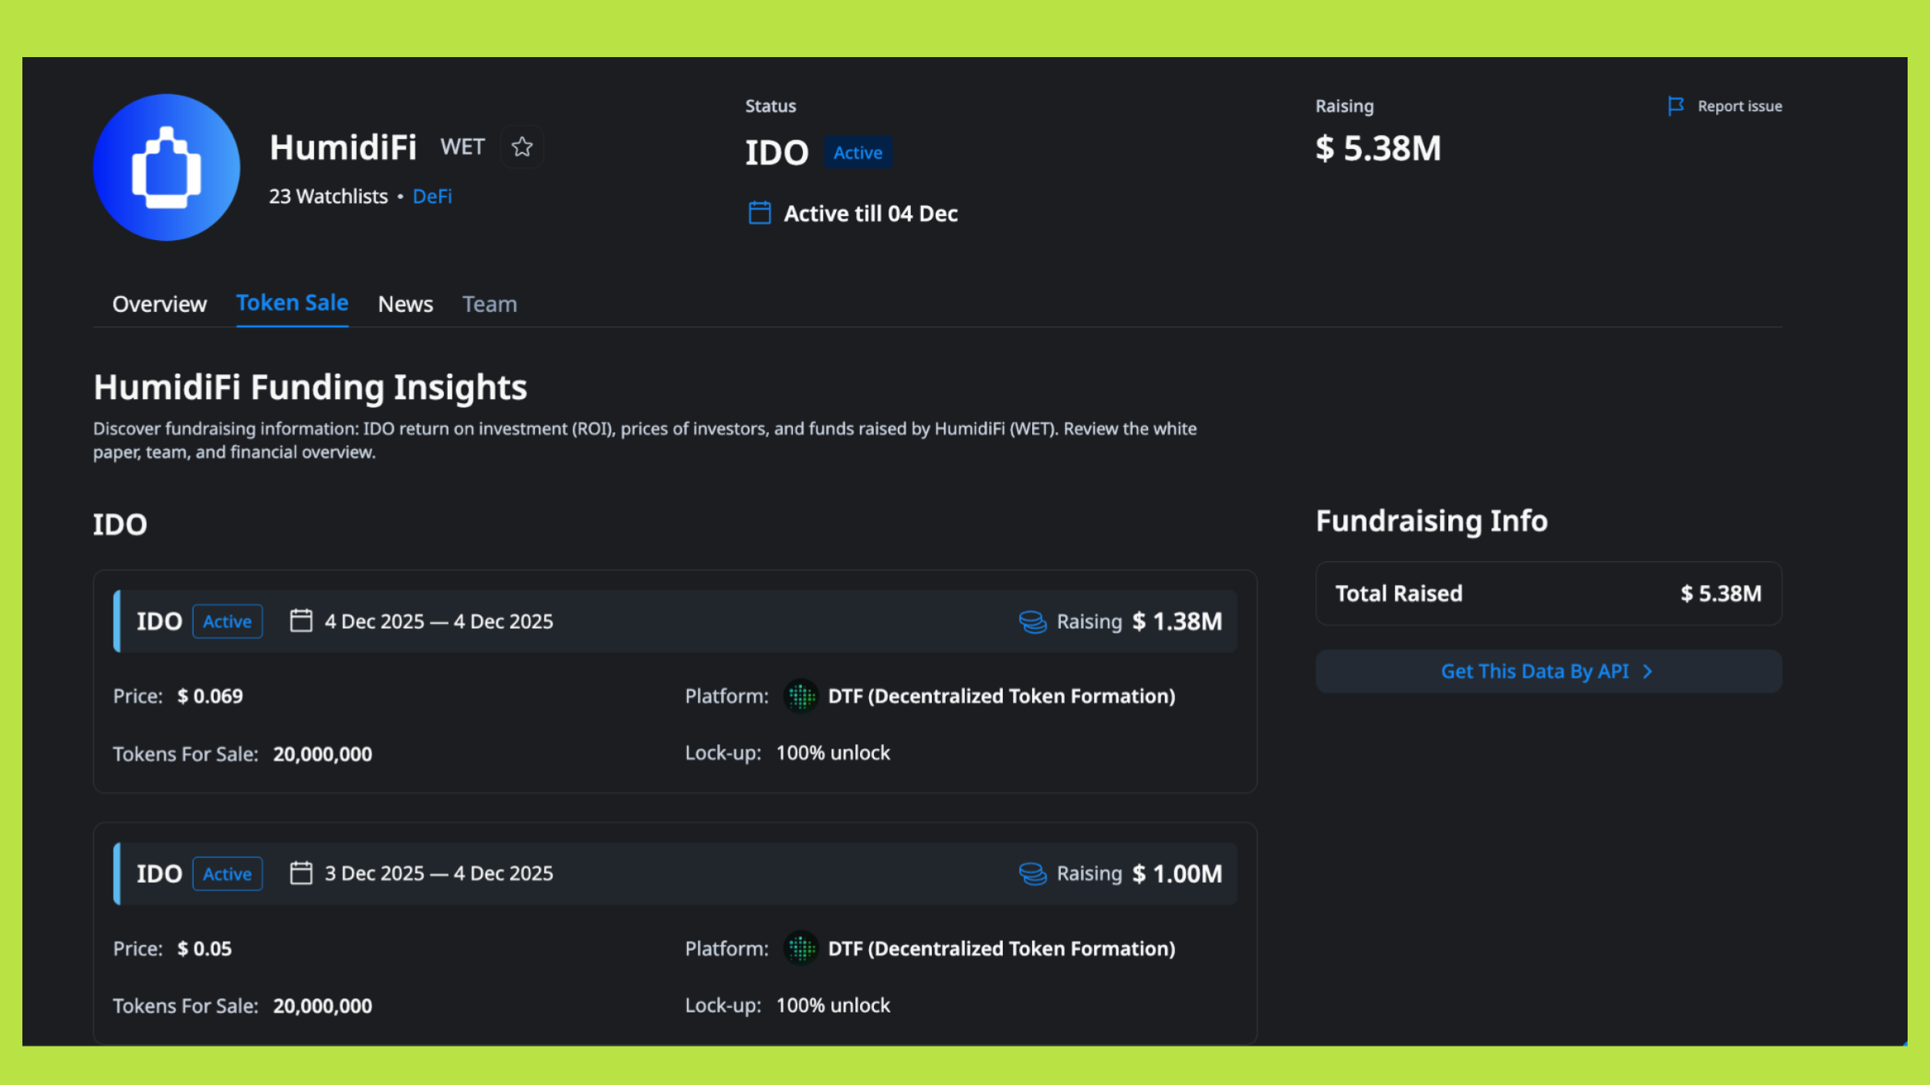The width and height of the screenshot is (1930, 1085).
Task: Switch to the News tab
Action: click(405, 304)
